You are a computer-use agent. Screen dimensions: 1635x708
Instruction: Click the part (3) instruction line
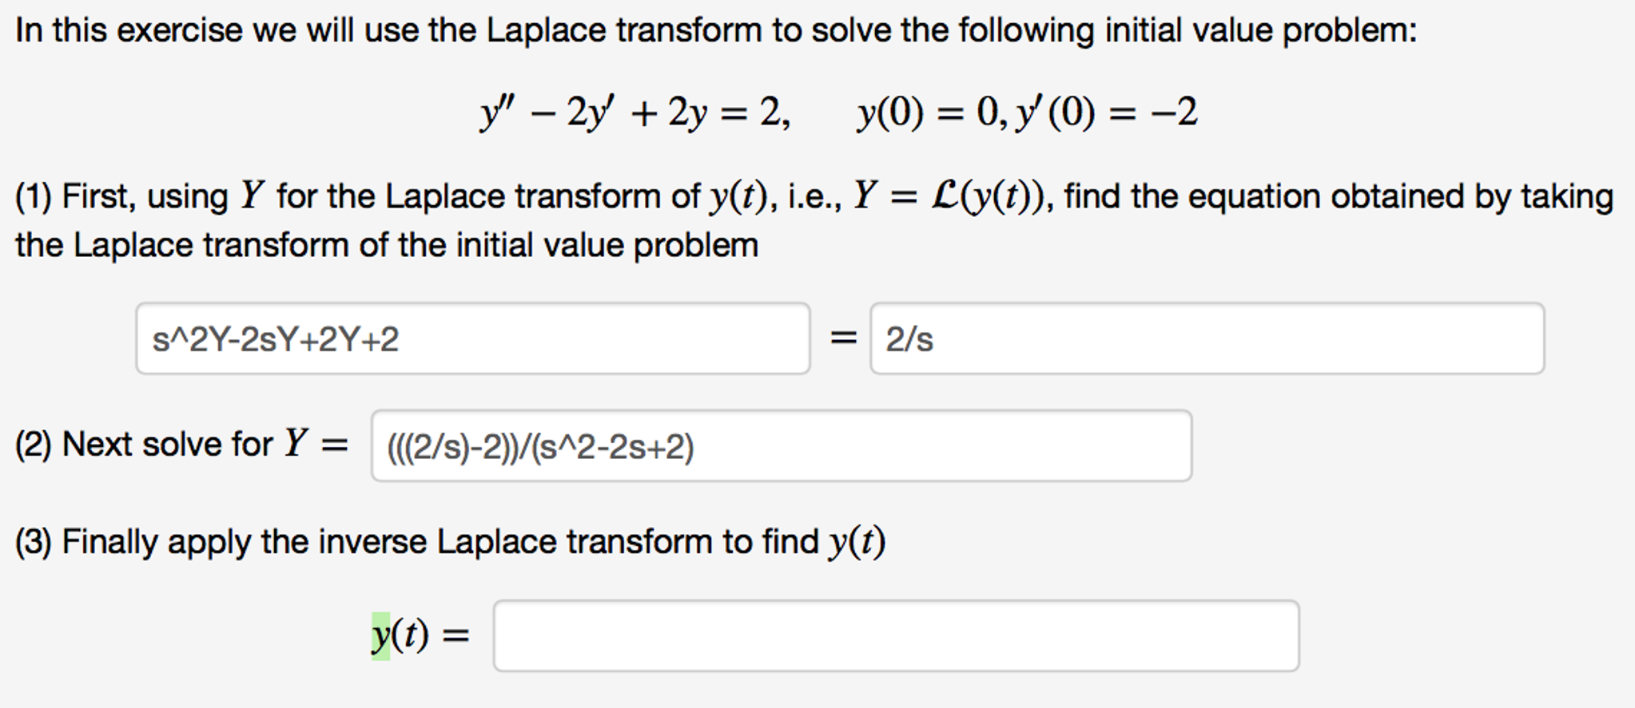[452, 541]
